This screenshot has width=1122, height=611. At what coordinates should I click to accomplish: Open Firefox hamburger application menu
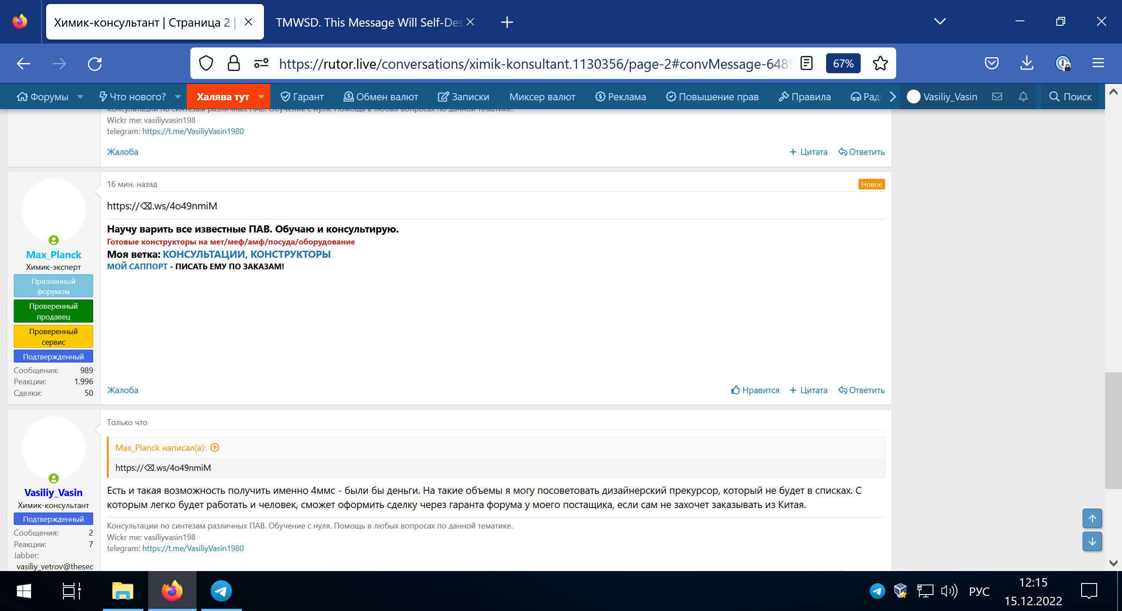(x=1098, y=63)
